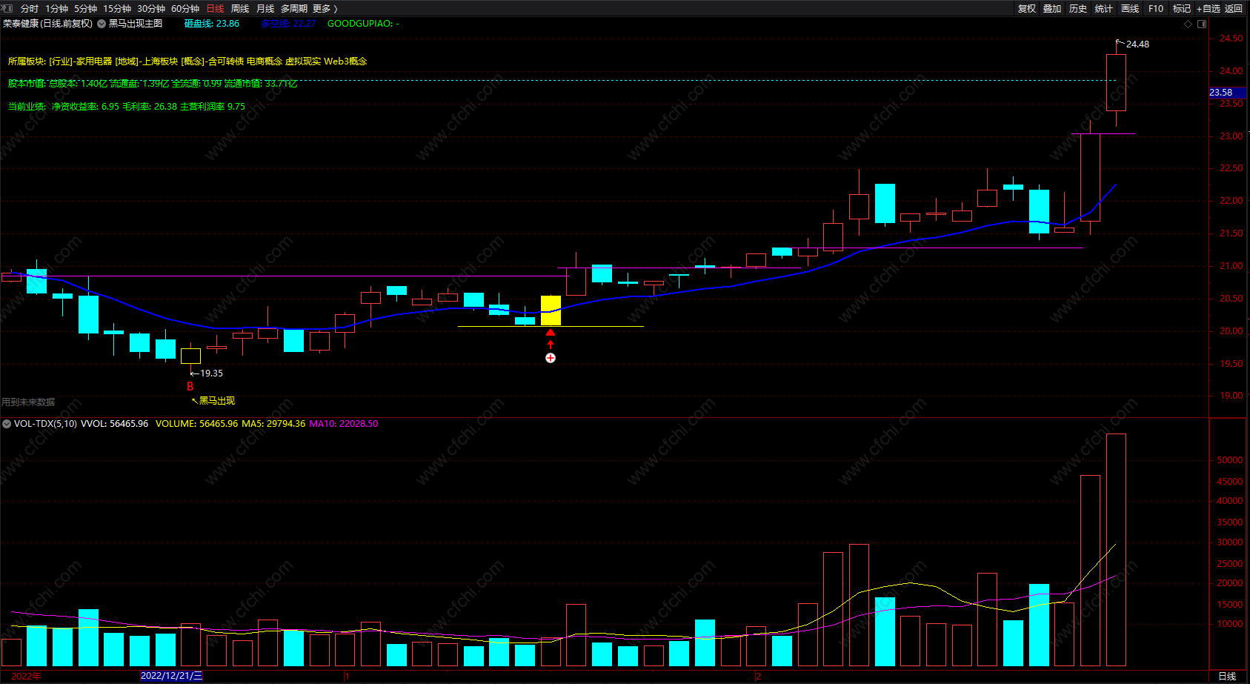1250x684 pixels.
Task: Click the 砸盘线: 23.86 indicator value
Action: [212, 24]
